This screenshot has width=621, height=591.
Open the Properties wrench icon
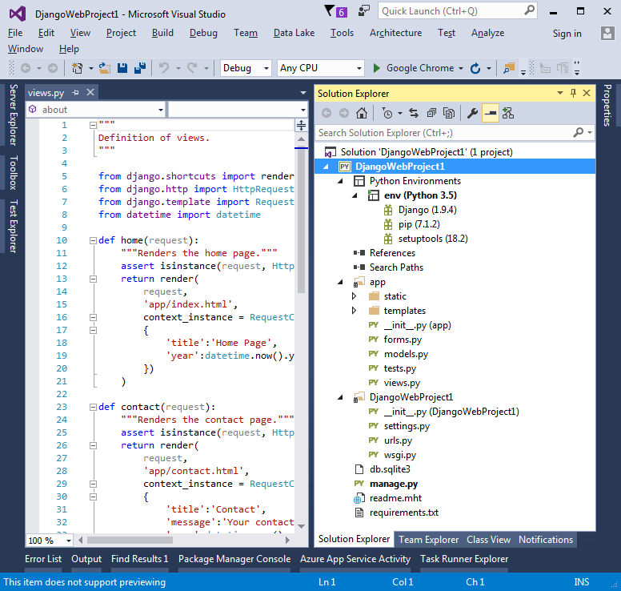[472, 114]
